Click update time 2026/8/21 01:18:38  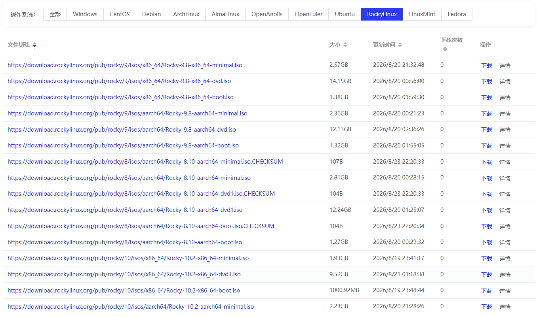pyautogui.click(x=398, y=274)
